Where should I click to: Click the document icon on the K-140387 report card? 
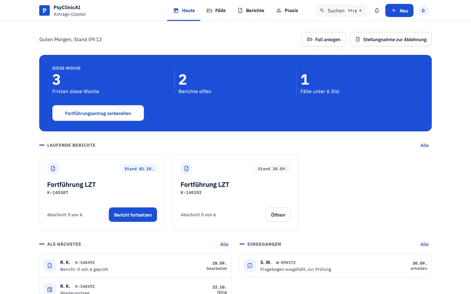click(x=53, y=169)
